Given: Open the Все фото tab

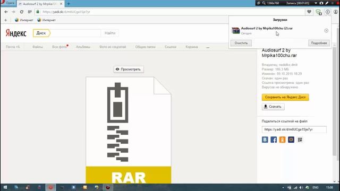Looking at the screenshot, I should click(x=59, y=47).
